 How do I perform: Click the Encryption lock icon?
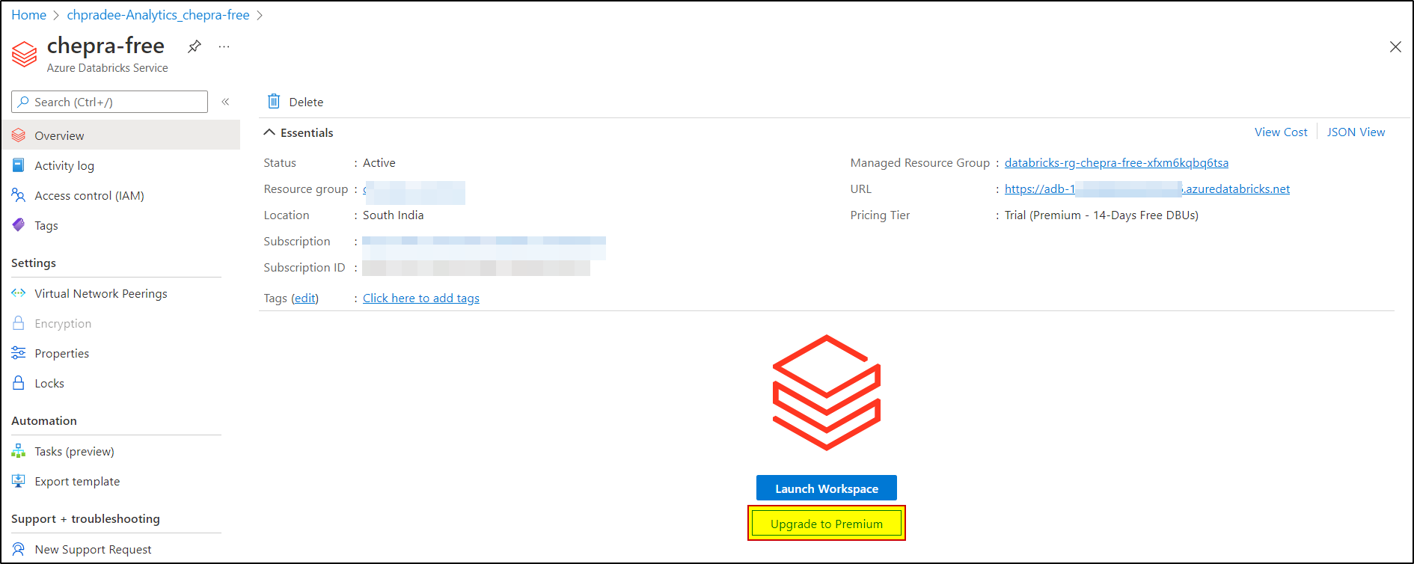coord(19,323)
